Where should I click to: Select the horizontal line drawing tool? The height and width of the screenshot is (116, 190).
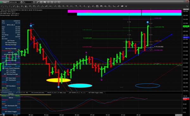[6, 6]
